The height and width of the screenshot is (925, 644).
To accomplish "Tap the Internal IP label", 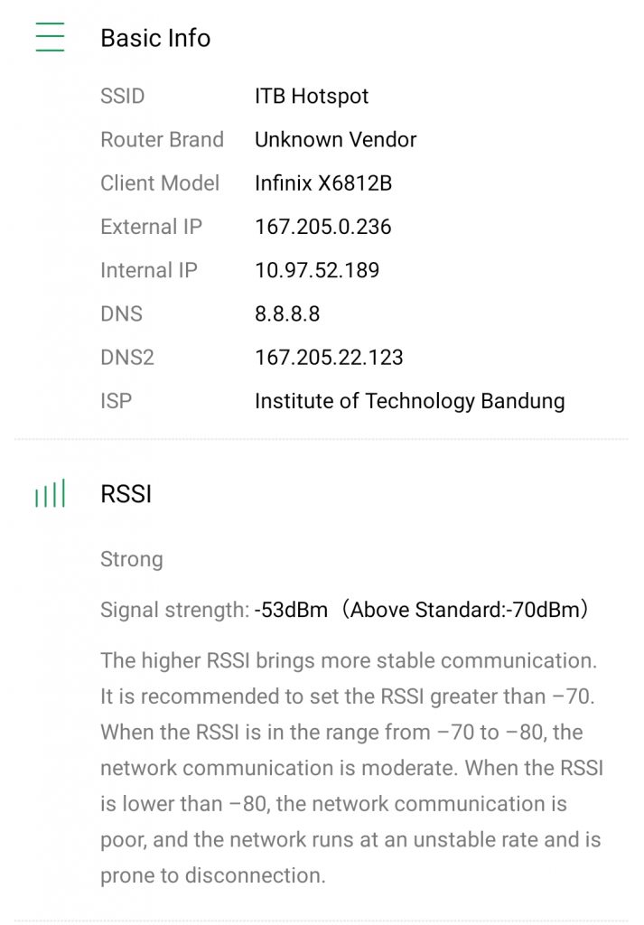I will [149, 270].
